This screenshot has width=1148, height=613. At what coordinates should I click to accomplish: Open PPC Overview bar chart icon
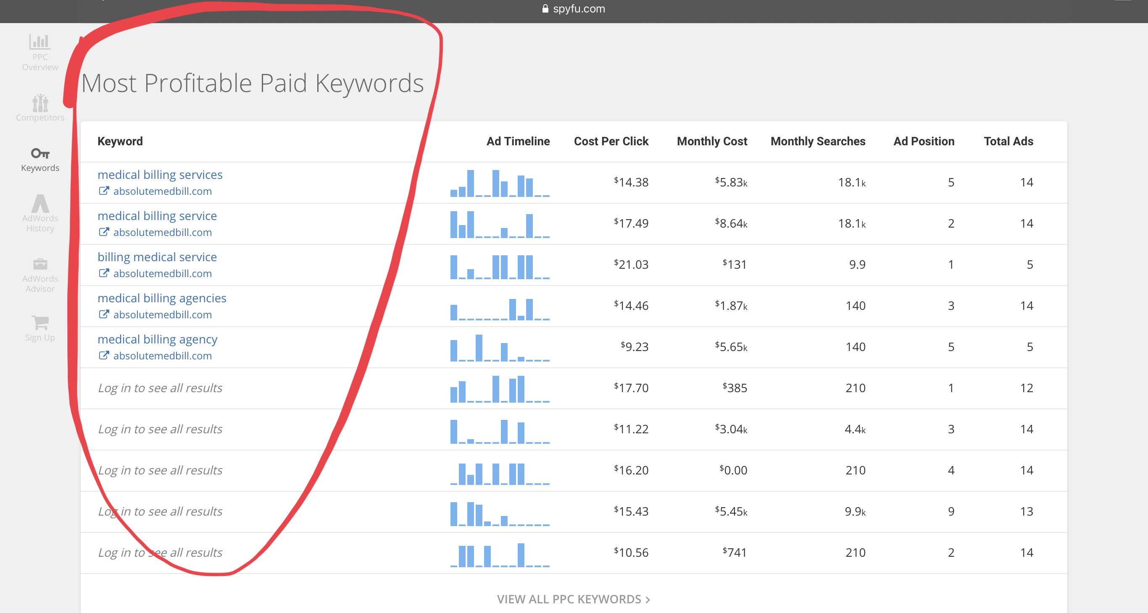point(39,42)
